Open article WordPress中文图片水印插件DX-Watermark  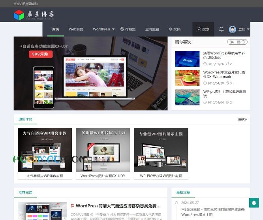point(224,75)
